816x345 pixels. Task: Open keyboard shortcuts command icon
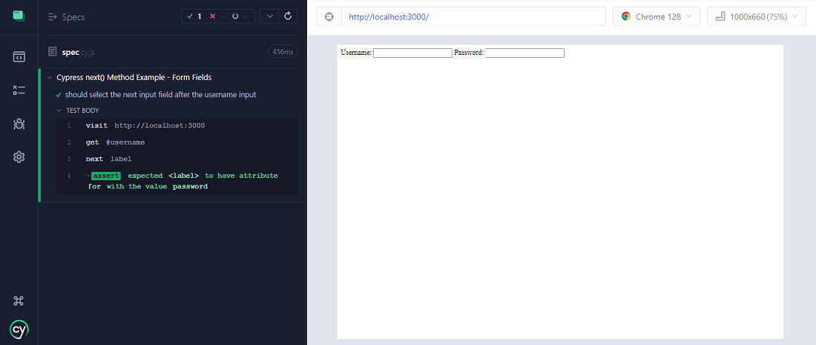[x=19, y=300]
